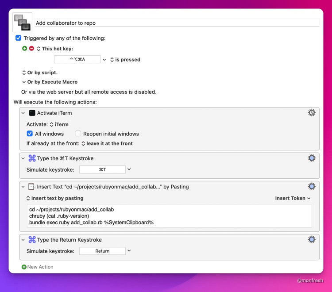Click the green plus to add trigger
The image size is (332, 292).
point(25,48)
